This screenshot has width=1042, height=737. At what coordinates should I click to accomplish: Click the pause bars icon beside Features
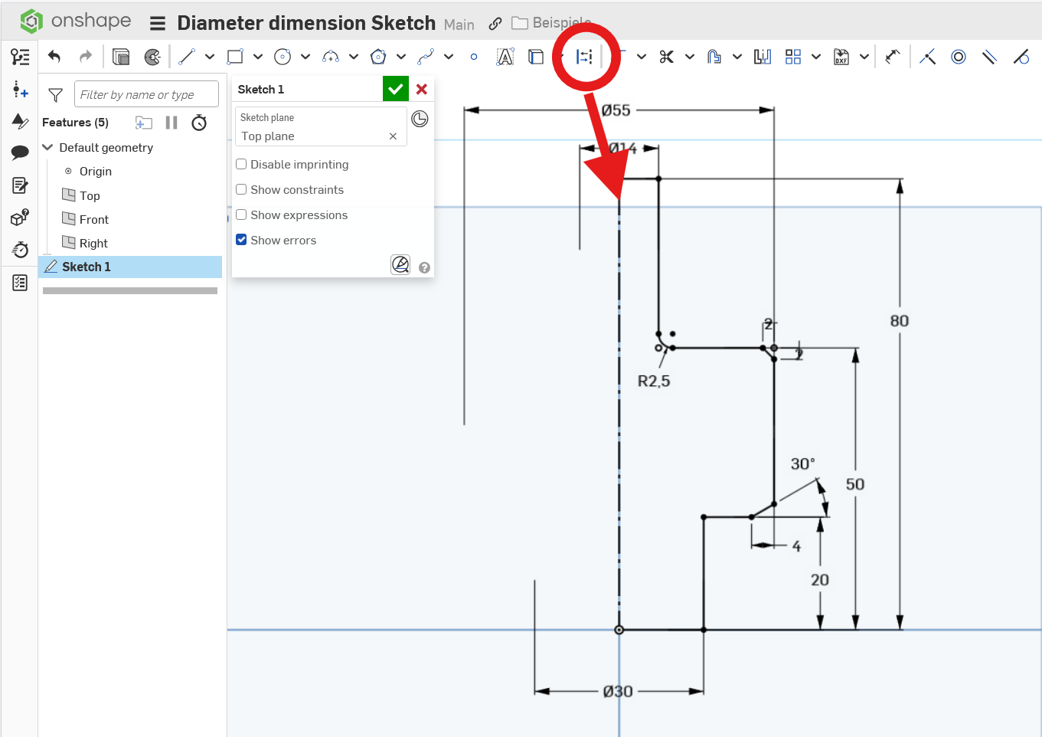pos(171,123)
